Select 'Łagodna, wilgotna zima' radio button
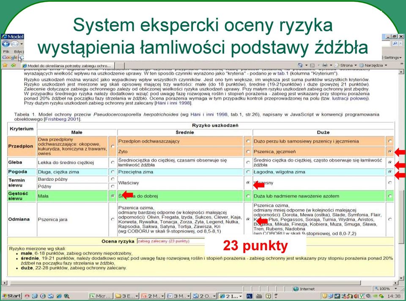Screen dimensions: 406x301 point(390,171)
